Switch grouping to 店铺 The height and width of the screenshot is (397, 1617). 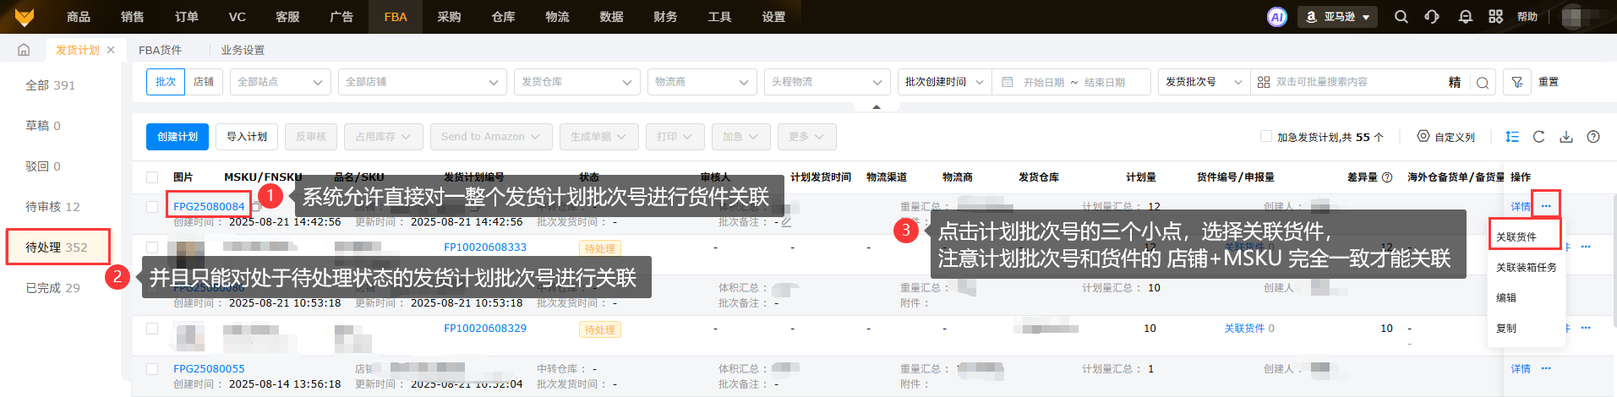(204, 82)
